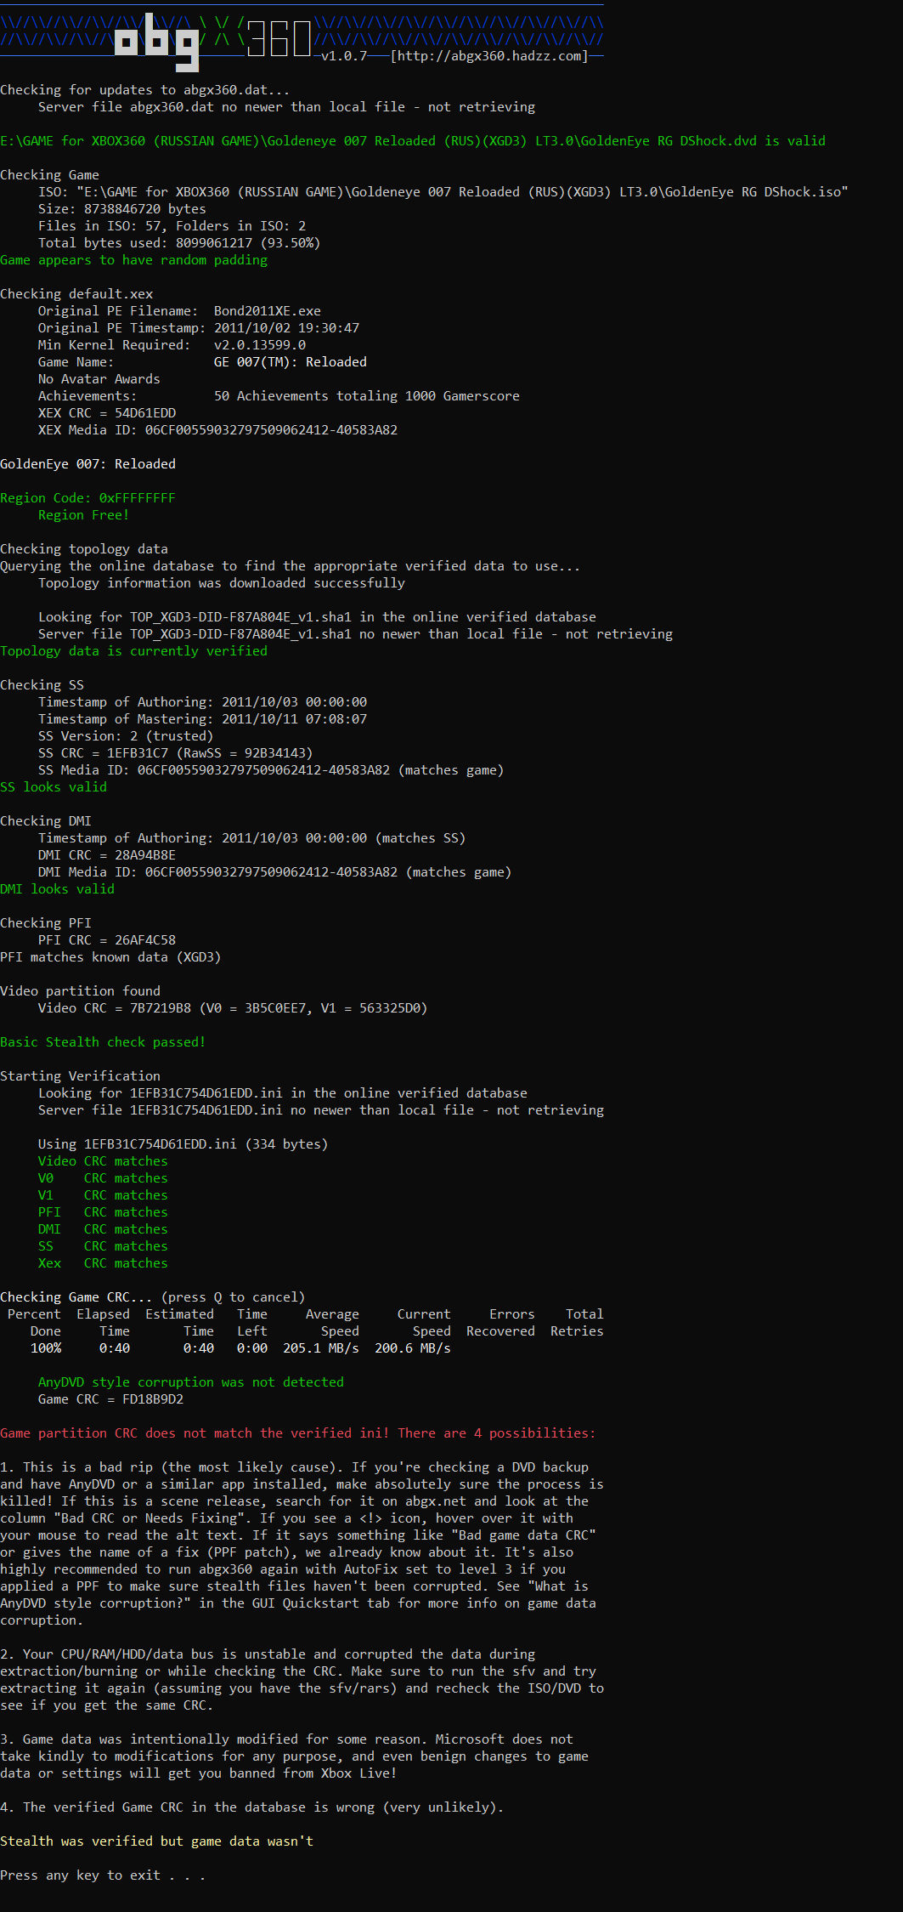Click SS Timestamp of Mastering line
The height and width of the screenshot is (1912, 903).
click(x=202, y=719)
